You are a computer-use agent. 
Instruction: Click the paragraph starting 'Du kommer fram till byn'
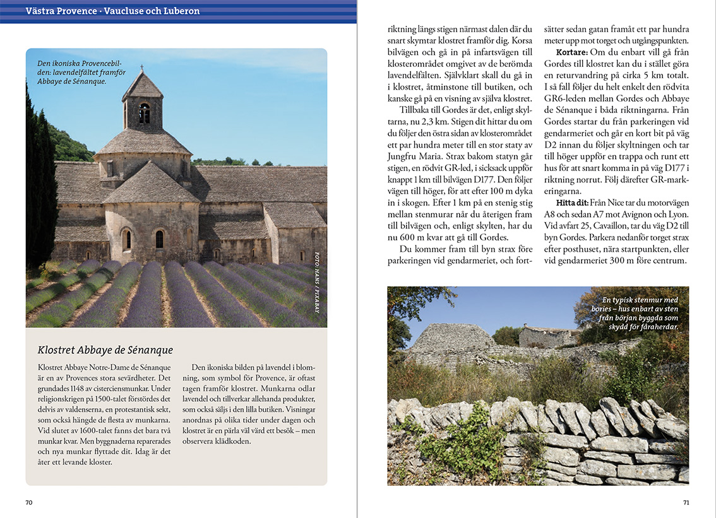click(460, 255)
